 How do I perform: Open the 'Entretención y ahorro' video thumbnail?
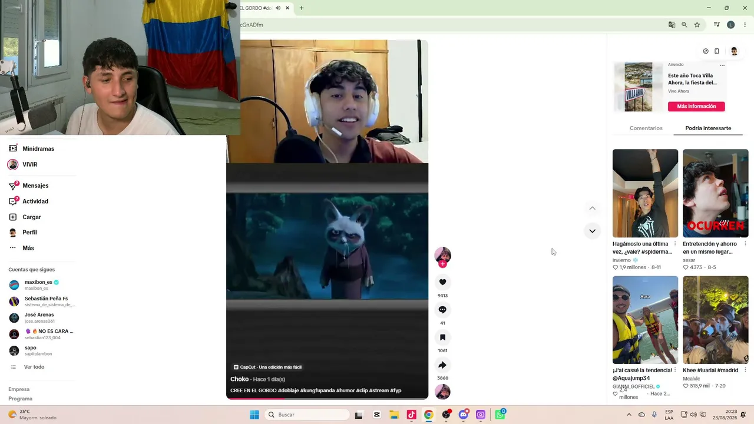pyautogui.click(x=716, y=193)
